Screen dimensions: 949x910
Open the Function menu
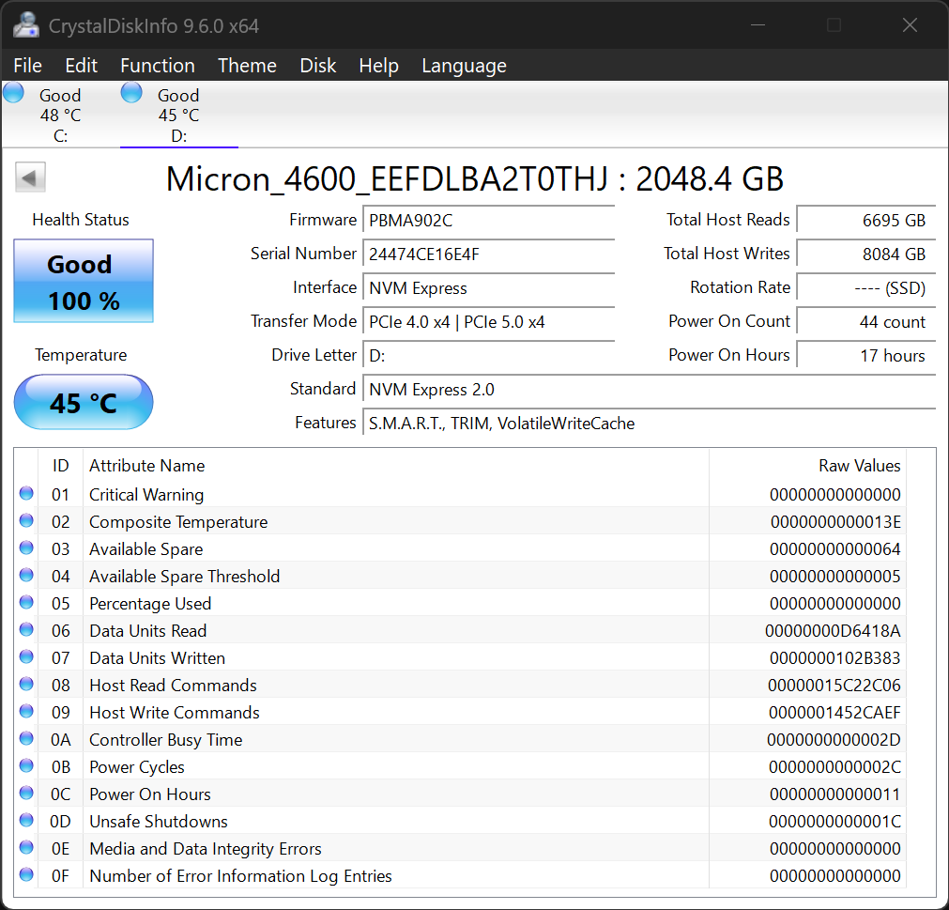(x=158, y=66)
